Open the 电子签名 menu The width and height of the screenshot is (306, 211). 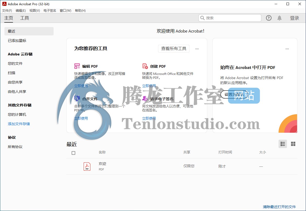50,10
